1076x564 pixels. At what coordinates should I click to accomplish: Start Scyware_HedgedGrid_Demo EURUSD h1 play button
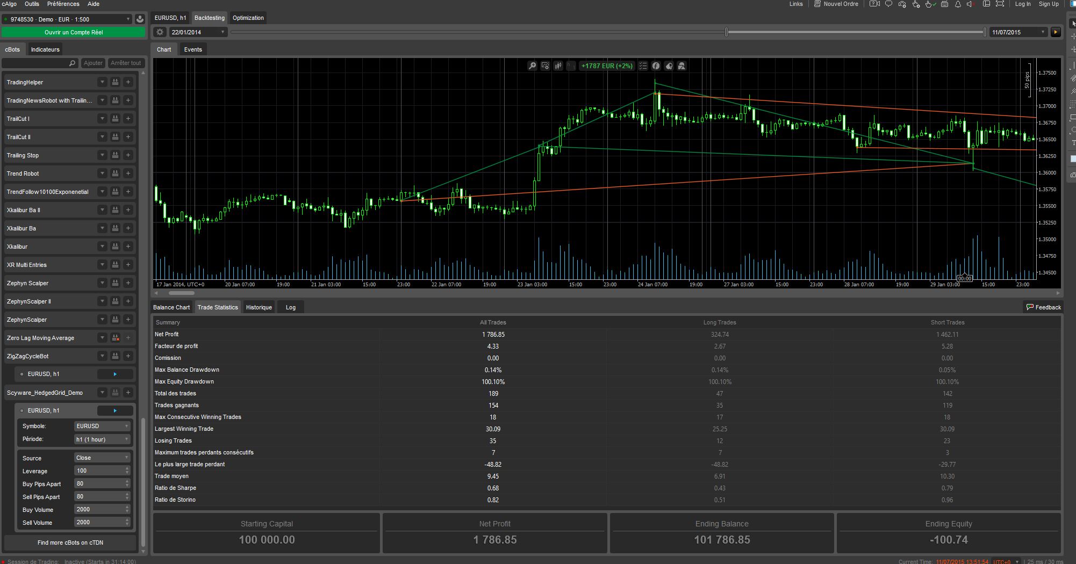point(115,410)
